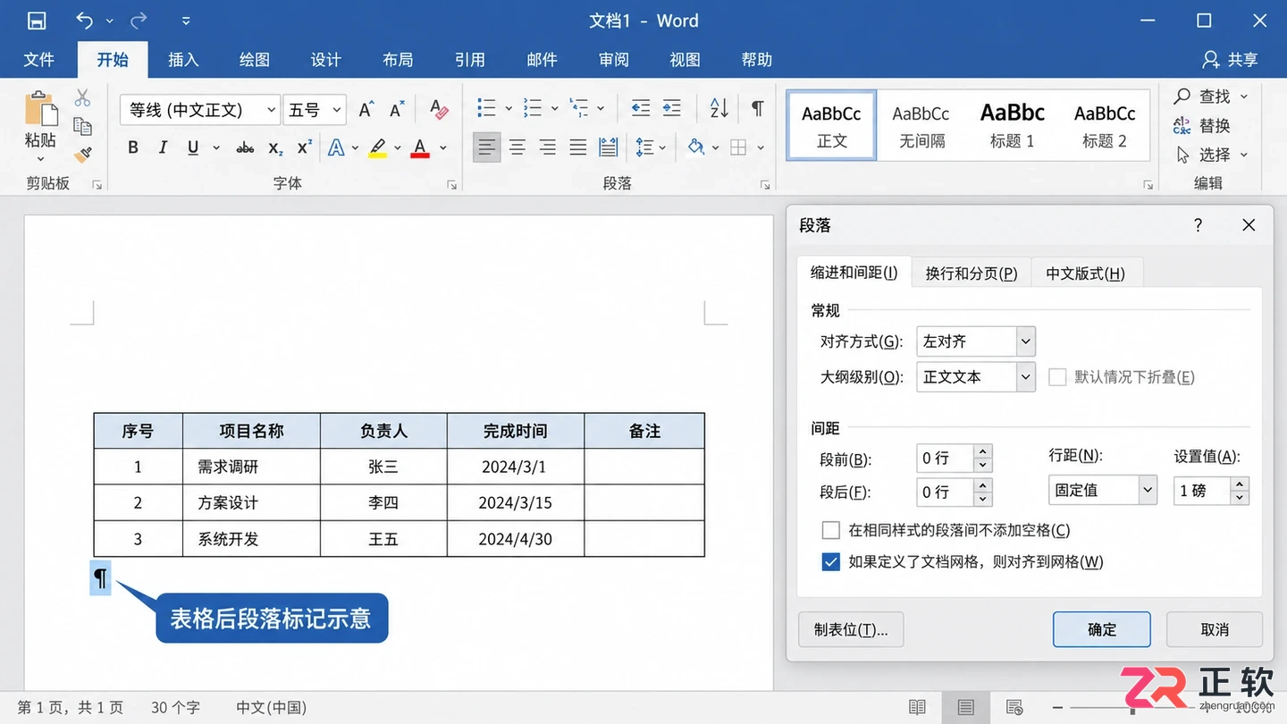Open the 行距 line spacing dropdown

point(1148,490)
